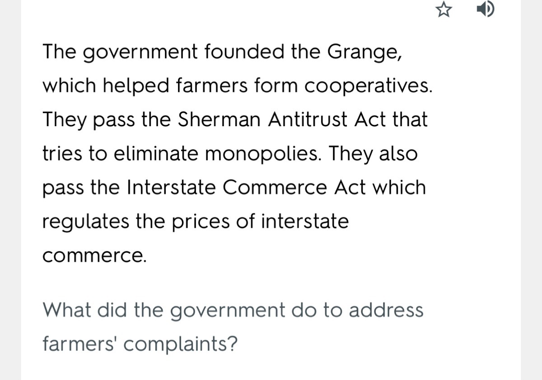Click 'They pass the' at the third line start
542x380 pixels.
tap(107, 120)
